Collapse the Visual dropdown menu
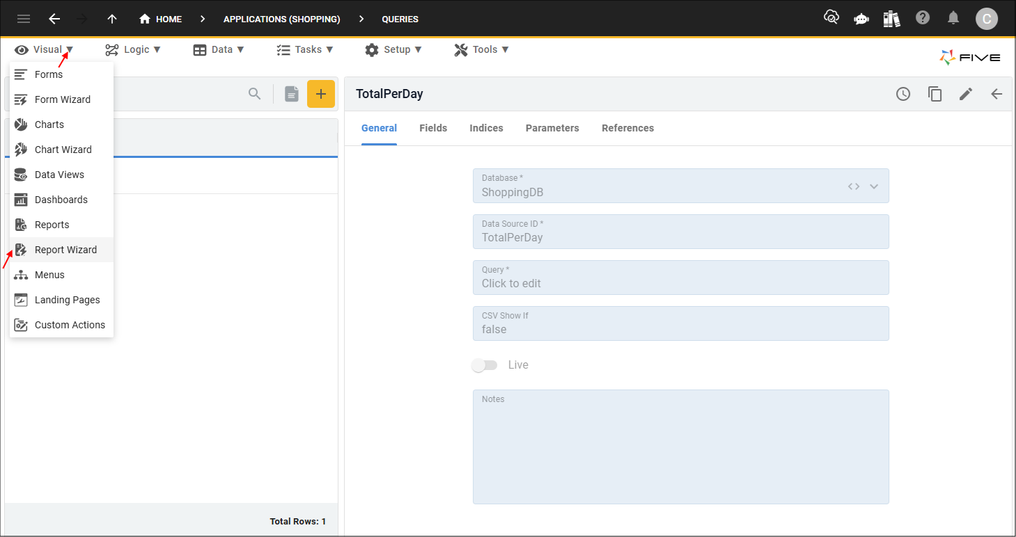This screenshot has width=1016, height=537. click(x=44, y=49)
